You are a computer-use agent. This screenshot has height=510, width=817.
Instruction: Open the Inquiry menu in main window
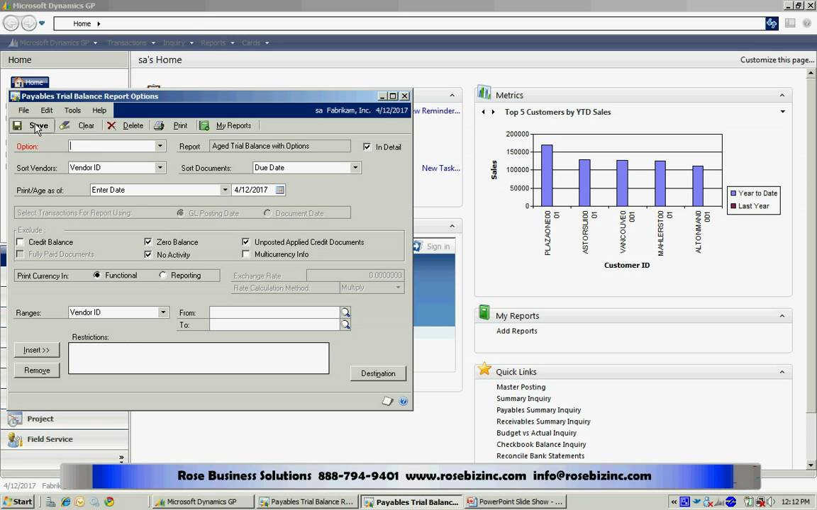[x=178, y=42]
